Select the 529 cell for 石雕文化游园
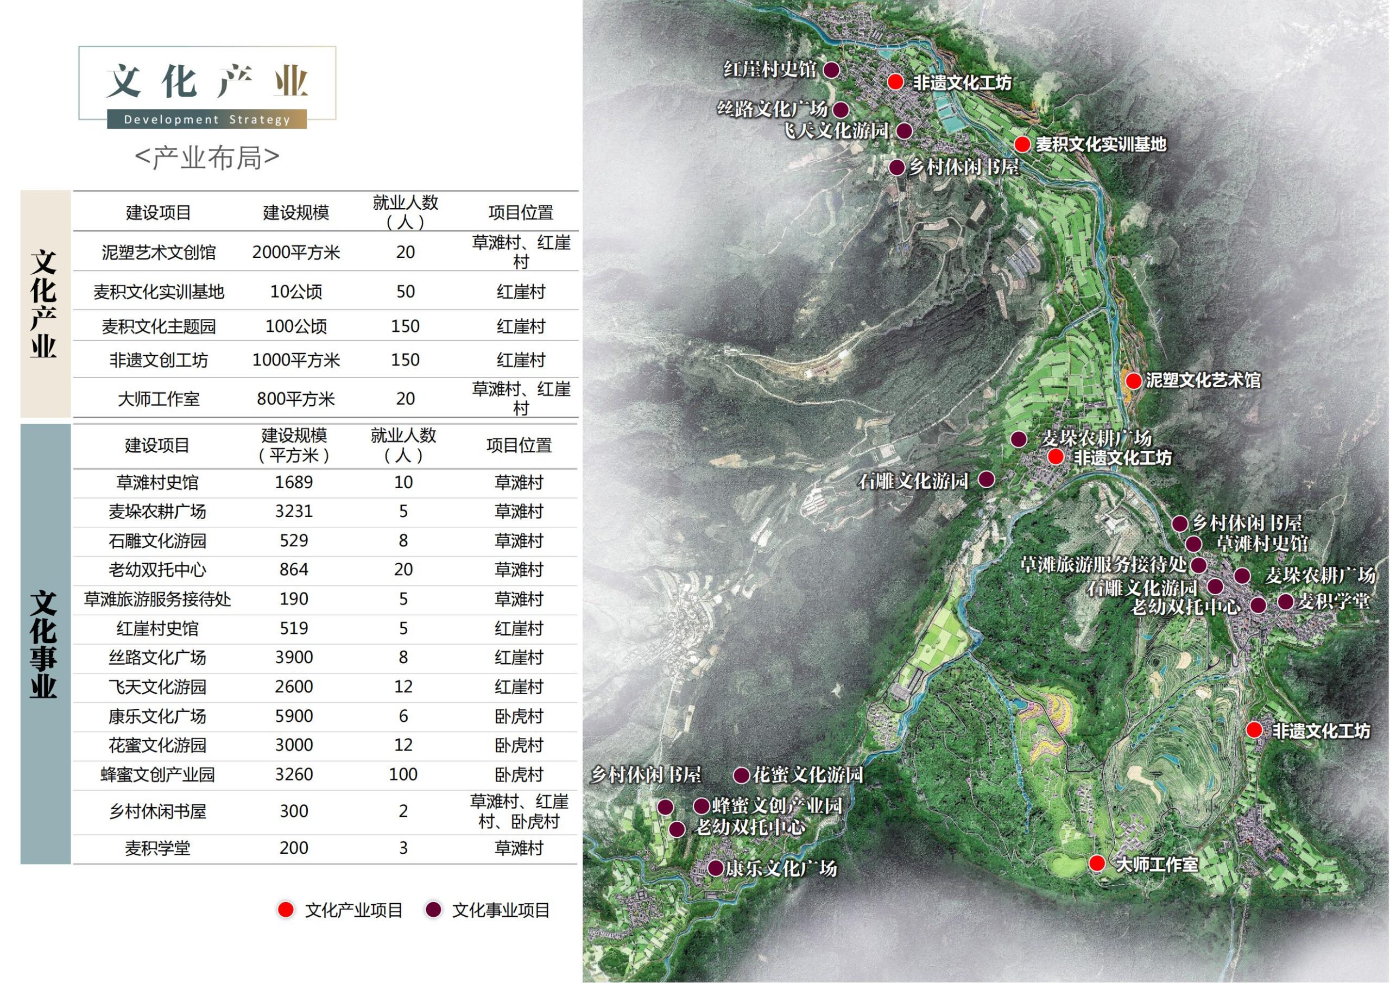This screenshot has height=983, width=1390. [294, 541]
